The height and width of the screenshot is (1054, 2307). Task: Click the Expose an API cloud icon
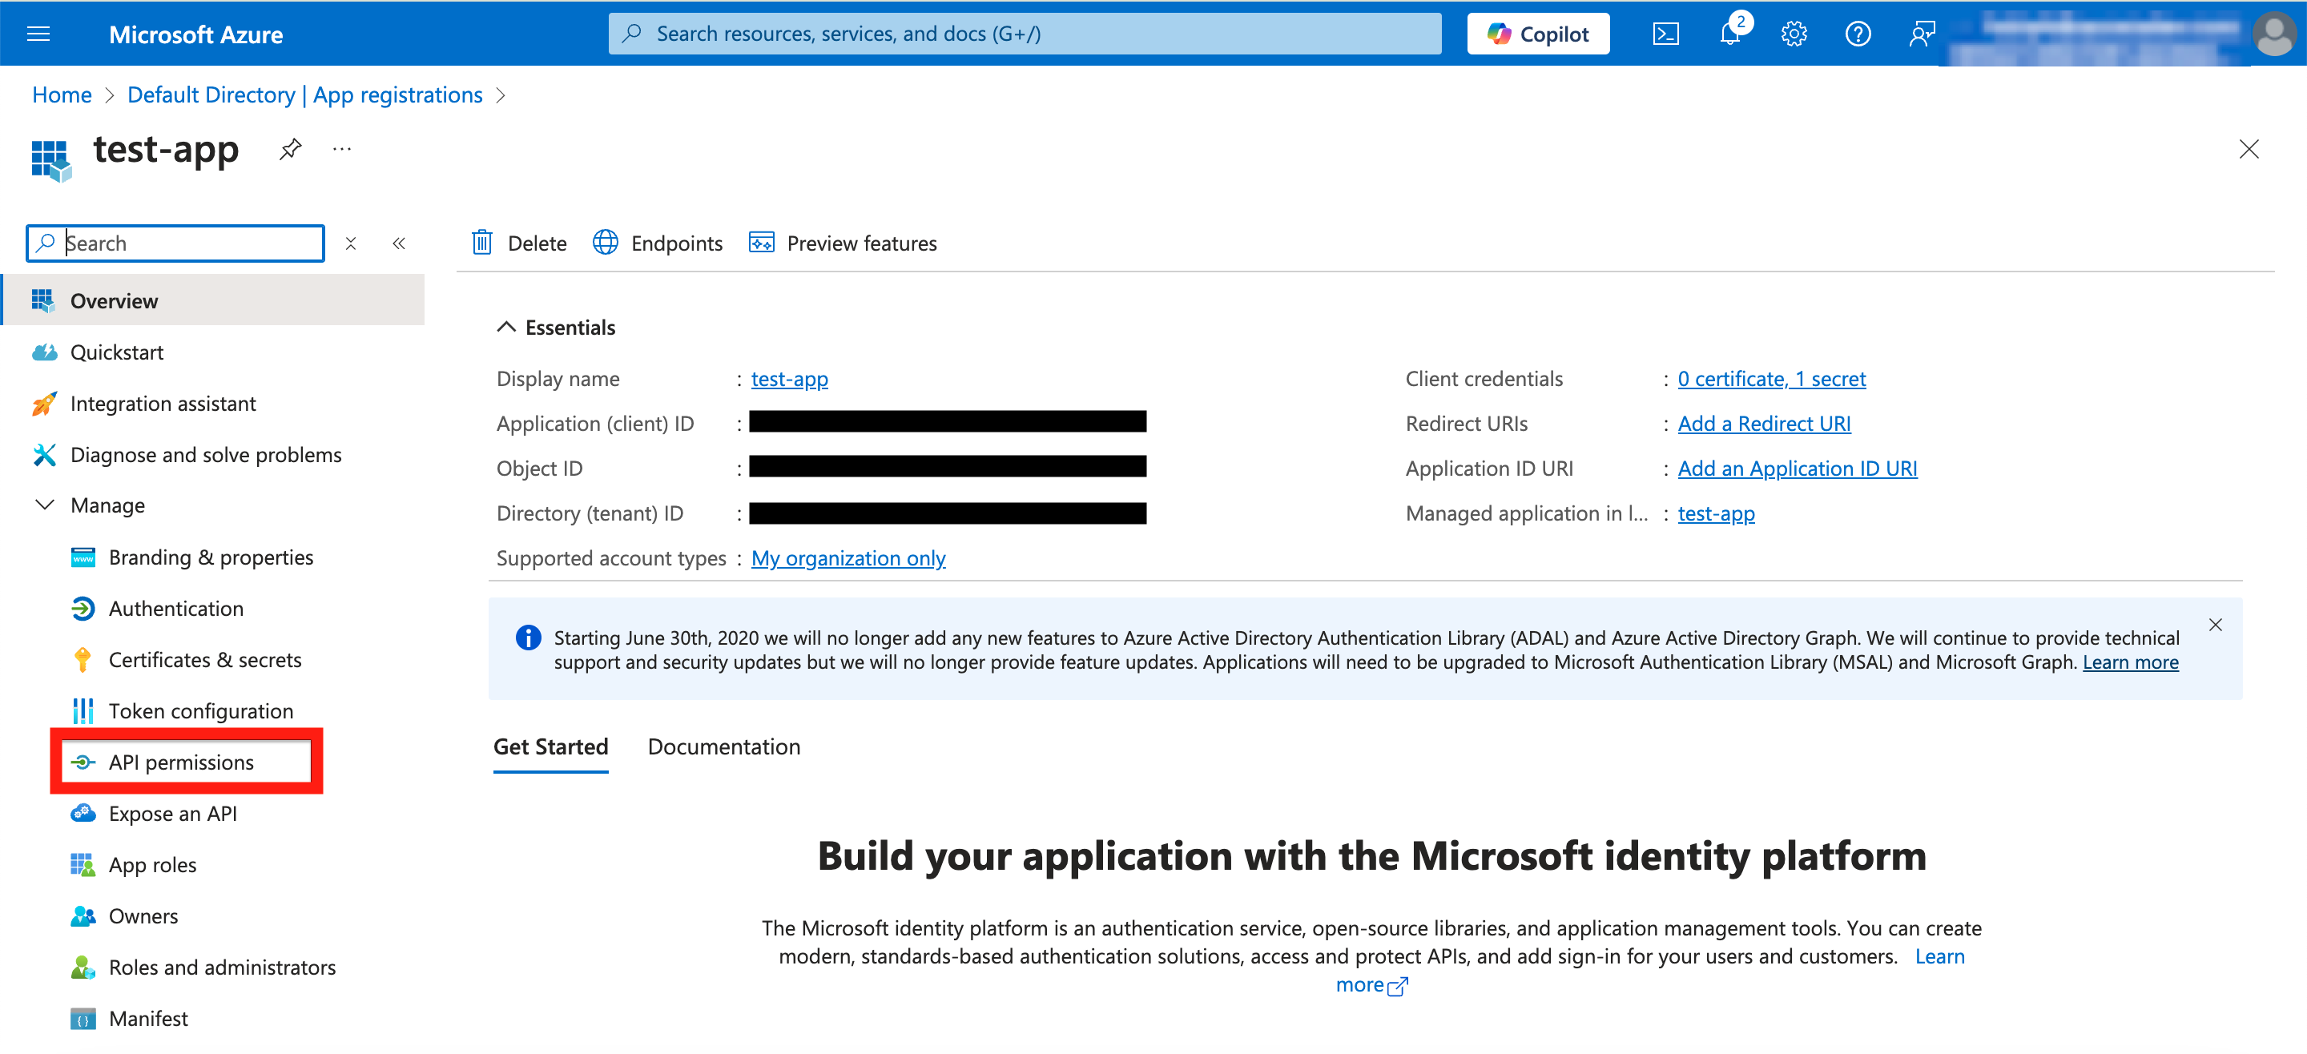pos(83,813)
